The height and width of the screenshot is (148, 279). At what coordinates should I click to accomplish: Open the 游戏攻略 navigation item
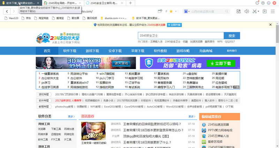click(183, 51)
